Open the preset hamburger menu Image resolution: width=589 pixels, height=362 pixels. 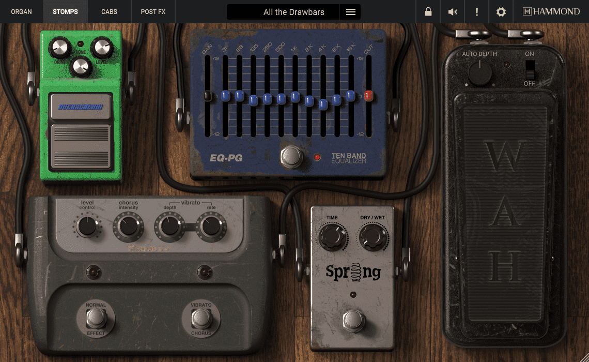[350, 12]
